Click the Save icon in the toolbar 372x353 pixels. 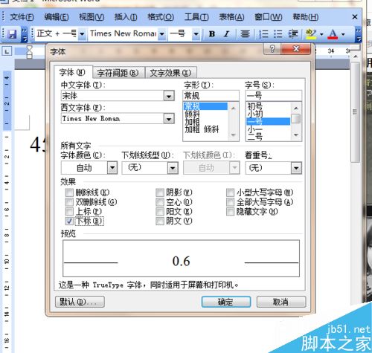click(12, 34)
